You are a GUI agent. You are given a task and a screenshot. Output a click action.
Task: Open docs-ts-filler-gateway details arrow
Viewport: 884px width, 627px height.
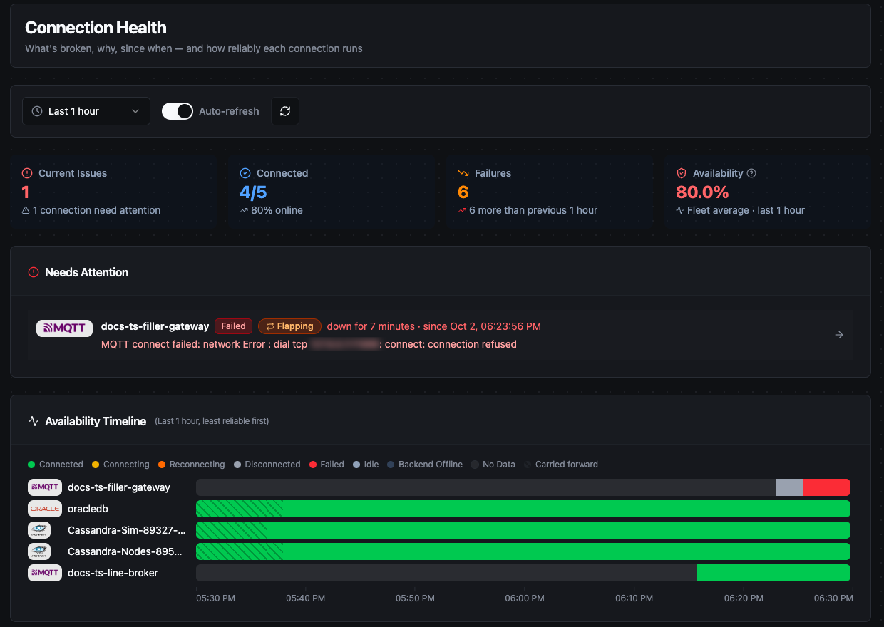click(x=839, y=335)
